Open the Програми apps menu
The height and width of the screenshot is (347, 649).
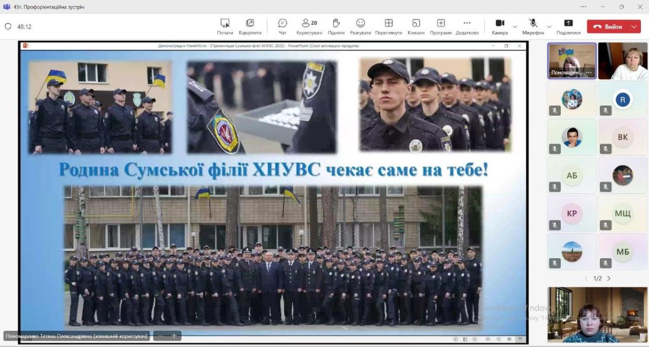point(441,27)
